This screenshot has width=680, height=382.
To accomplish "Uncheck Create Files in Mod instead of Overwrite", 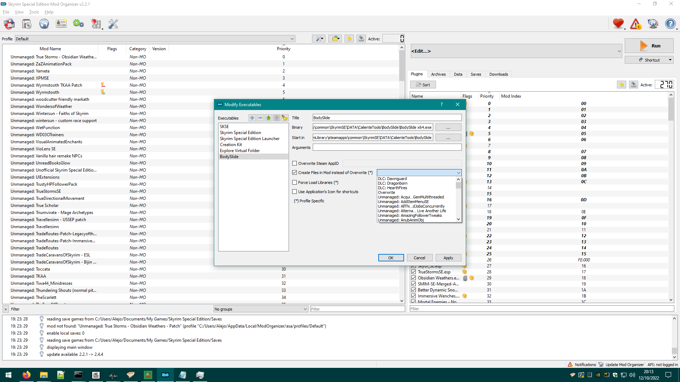I will pyautogui.click(x=294, y=173).
